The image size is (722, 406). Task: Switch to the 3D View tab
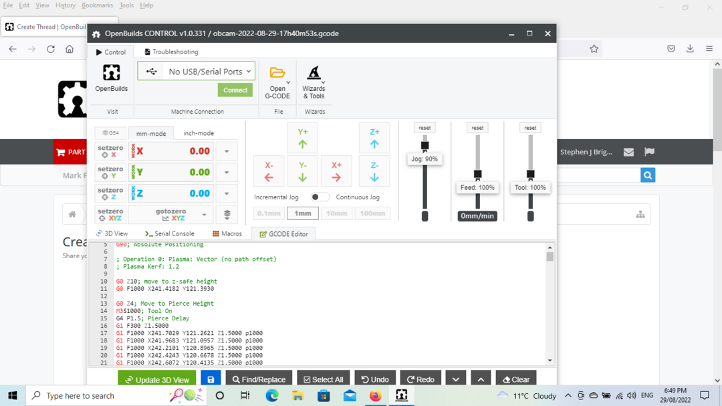[112, 233]
